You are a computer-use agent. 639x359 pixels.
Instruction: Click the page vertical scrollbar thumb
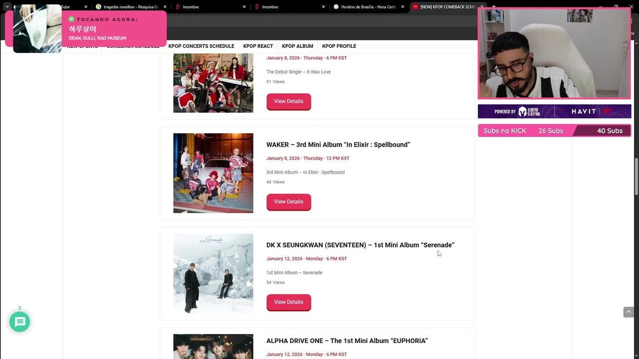click(636, 177)
